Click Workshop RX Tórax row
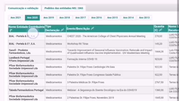179x101 pixels. pos(78,44)
